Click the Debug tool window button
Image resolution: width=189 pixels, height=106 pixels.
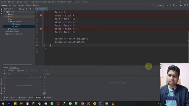coord(38,97)
